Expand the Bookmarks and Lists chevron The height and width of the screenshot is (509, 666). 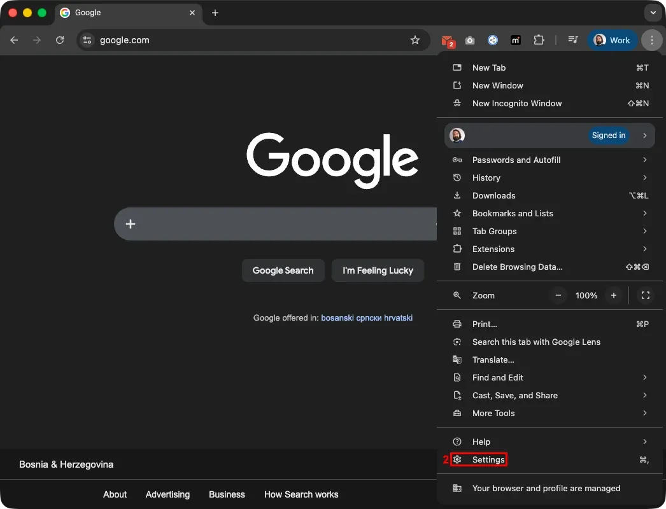coord(645,214)
